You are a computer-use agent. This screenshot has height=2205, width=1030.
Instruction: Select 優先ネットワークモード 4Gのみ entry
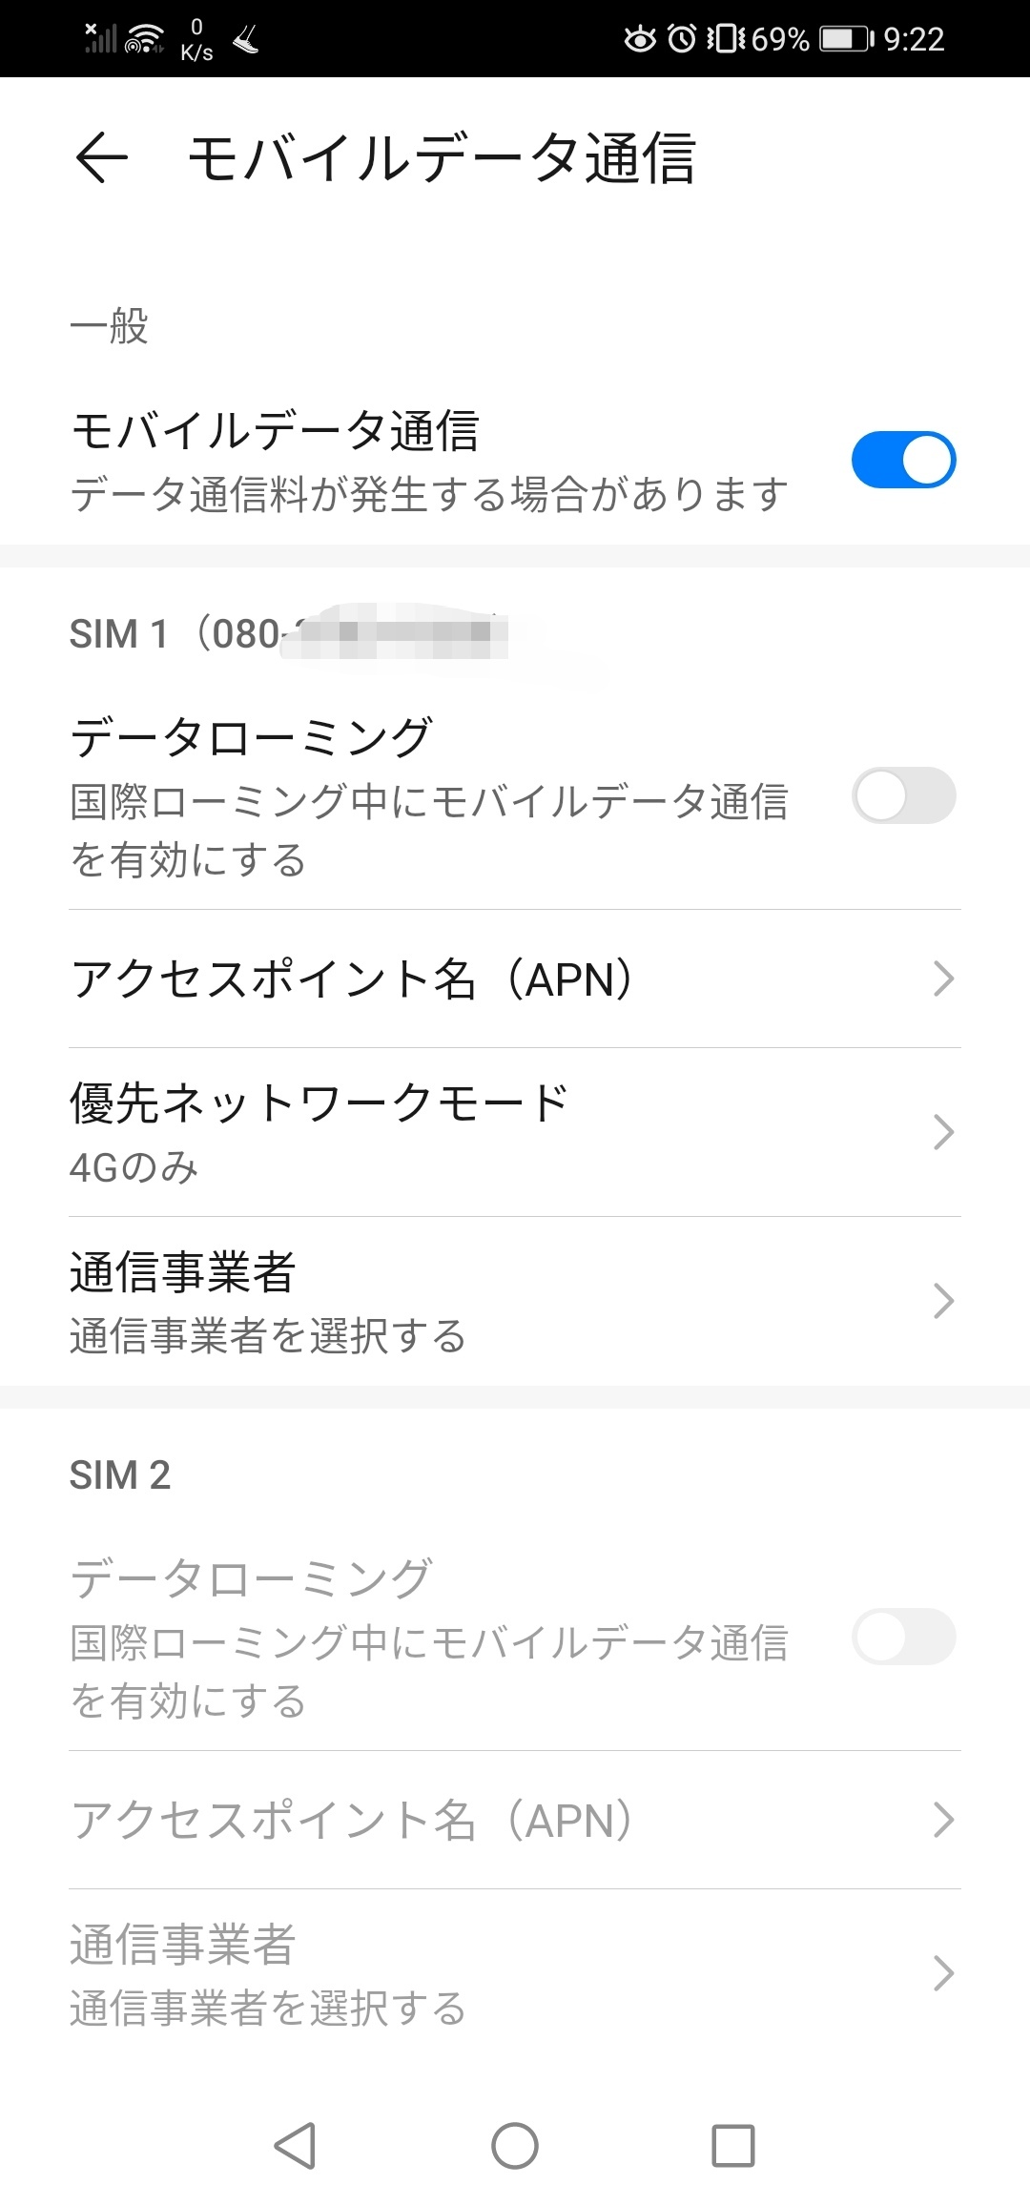click(x=319, y=1132)
